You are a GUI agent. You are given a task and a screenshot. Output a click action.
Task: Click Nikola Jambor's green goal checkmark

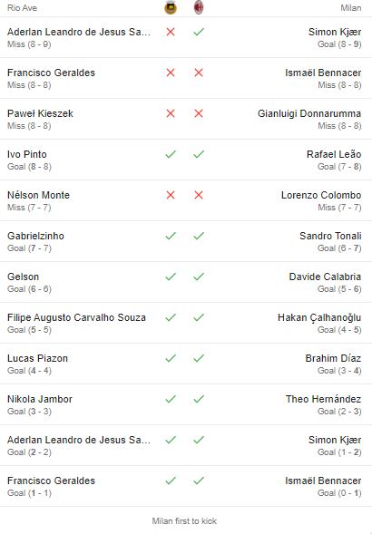tap(171, 399)
